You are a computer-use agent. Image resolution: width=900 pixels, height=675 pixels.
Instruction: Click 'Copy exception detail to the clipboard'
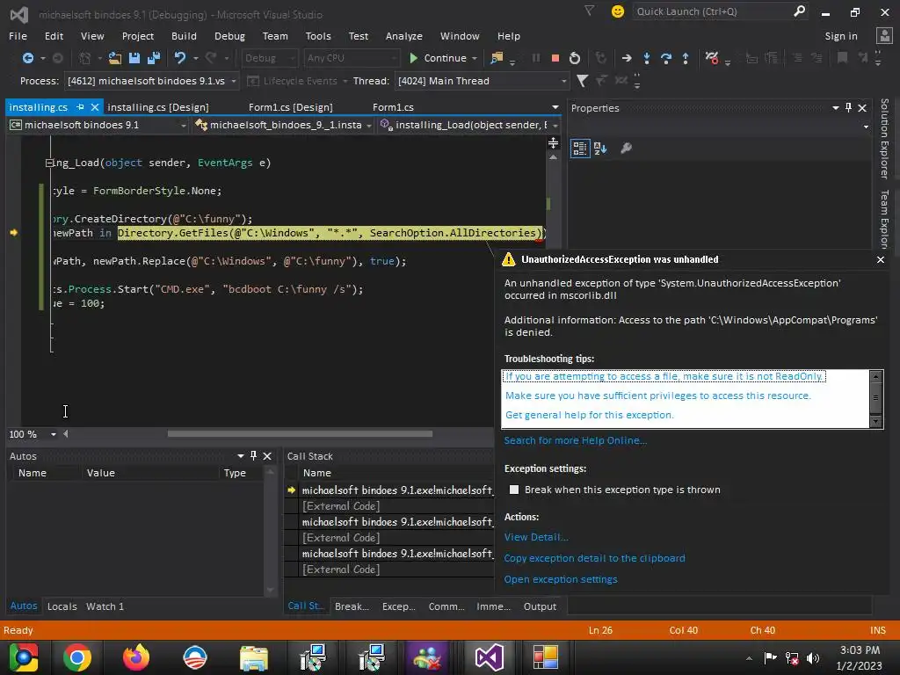[595, 558]
